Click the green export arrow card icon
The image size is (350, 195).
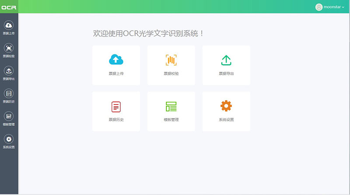coord(226,60)
